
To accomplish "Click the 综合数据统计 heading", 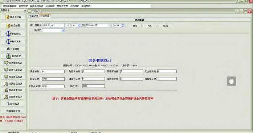I will pos(100,61).
